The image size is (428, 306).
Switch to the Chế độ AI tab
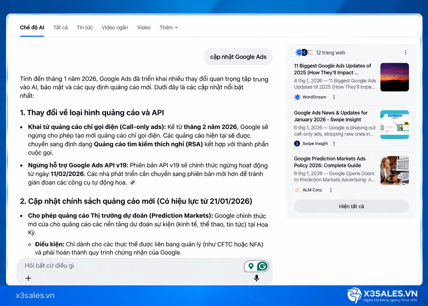click(x=32, y=27)
